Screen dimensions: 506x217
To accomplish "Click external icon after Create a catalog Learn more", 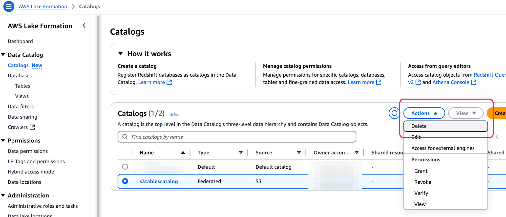I will pyautogui.click(x=169, y=82).
